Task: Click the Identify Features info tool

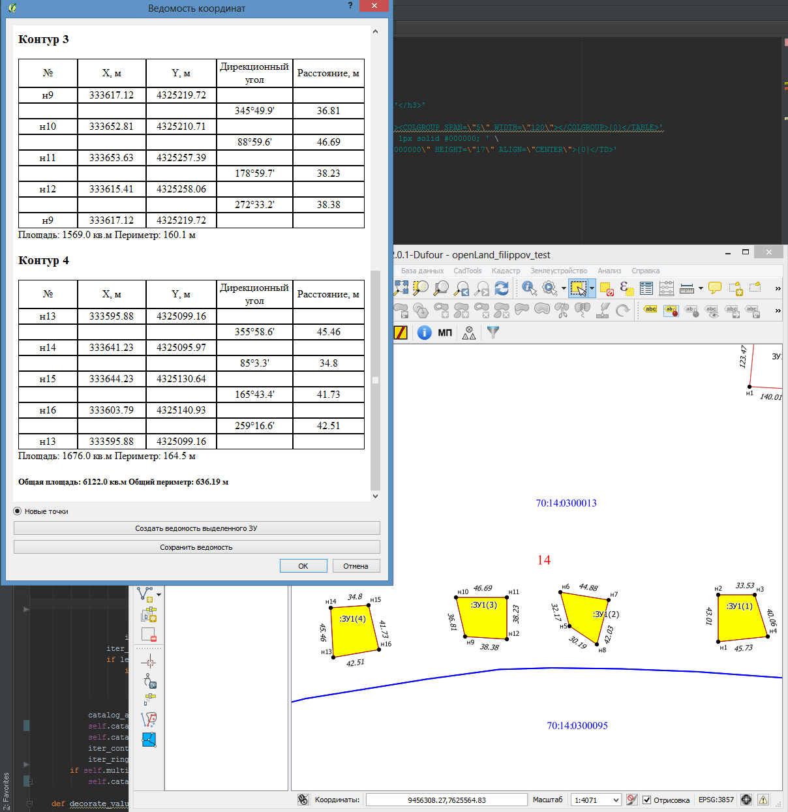Action: tap(529, 288)
